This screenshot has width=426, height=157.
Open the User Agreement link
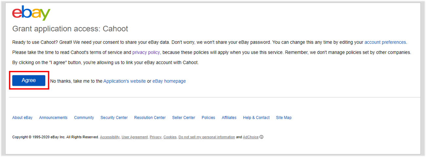point(135,137)
